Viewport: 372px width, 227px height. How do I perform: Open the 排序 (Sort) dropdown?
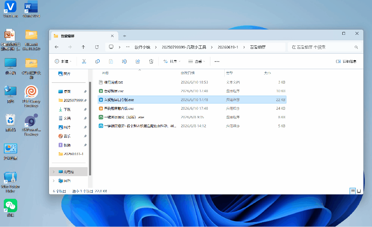[172, 62]
